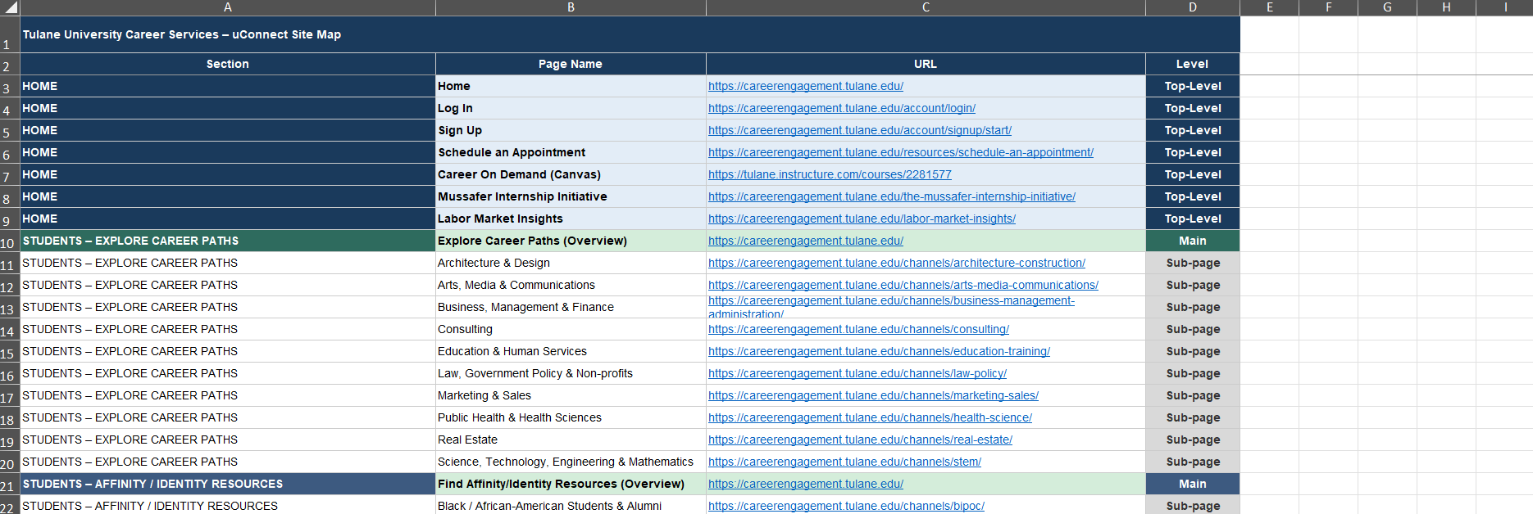The height and width of the screenshot is (514, 1533).
Task: Select the 'Education & Human Services' cell
Action: [571, 351]
